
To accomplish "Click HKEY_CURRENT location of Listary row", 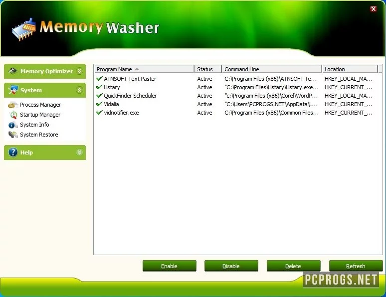I will point(349,87).
